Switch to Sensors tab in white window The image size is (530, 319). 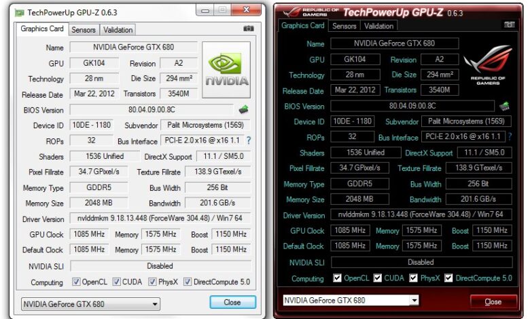tap(84, 30)
